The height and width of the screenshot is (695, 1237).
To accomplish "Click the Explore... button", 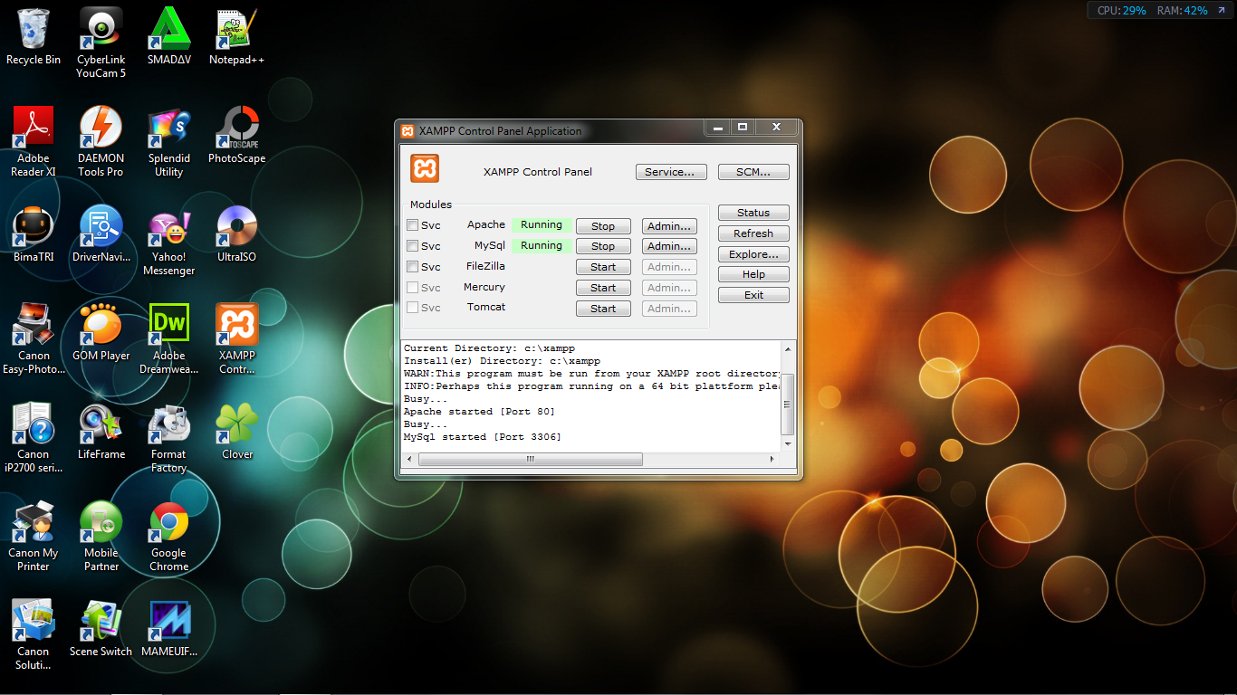I will pyautogui.click(x=753, y=254).
